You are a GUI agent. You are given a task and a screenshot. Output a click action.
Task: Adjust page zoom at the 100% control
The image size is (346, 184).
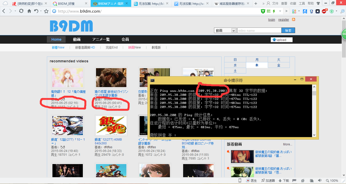pos(332,180)
